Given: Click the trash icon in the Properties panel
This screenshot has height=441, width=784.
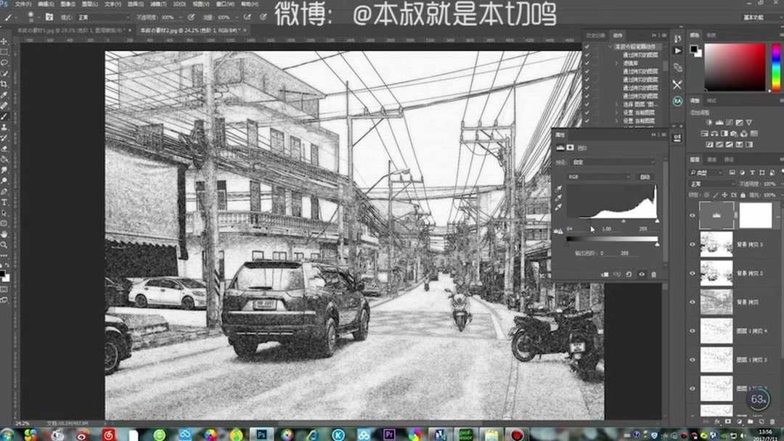Looking at the screenshot, I should coord(653,274).
